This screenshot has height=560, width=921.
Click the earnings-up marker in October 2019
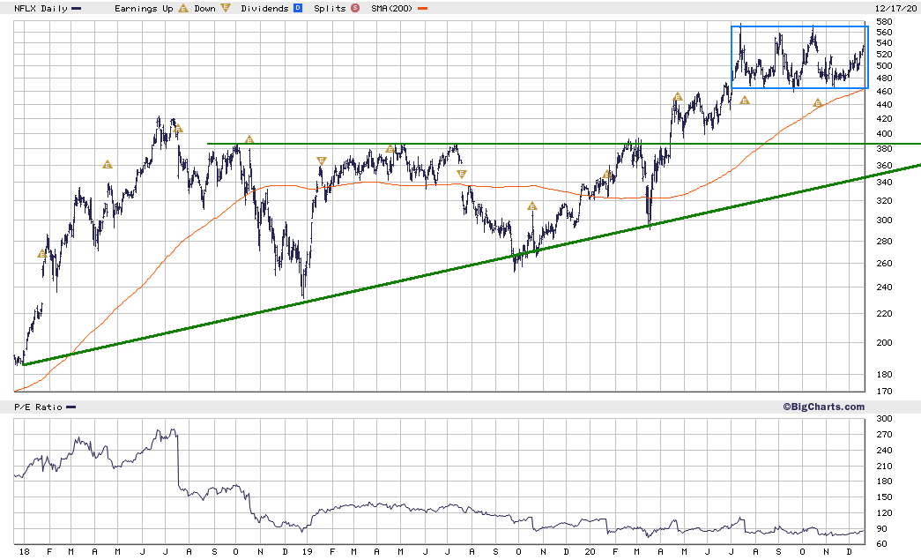pyautogui.click(x=532, y=206)
